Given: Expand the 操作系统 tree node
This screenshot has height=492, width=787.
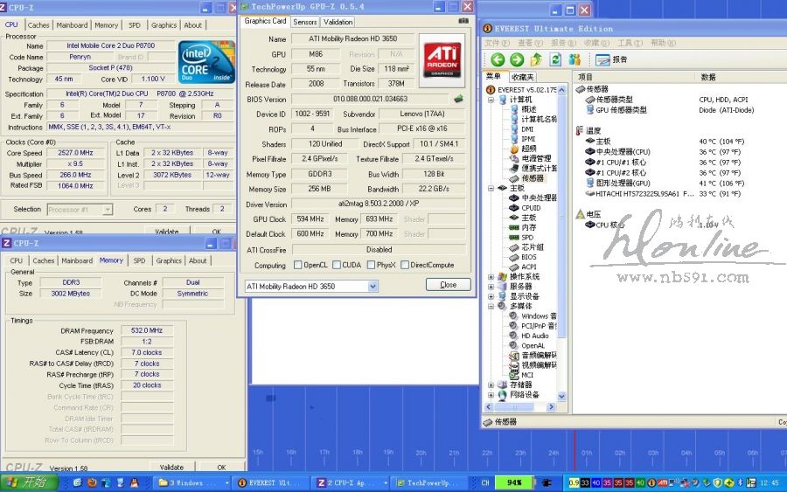Looking at the screenshot, I should coord(491,277).
